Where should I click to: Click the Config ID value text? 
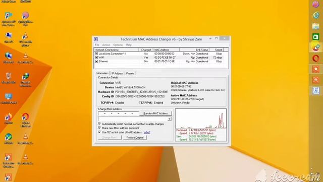click(140, 97)
